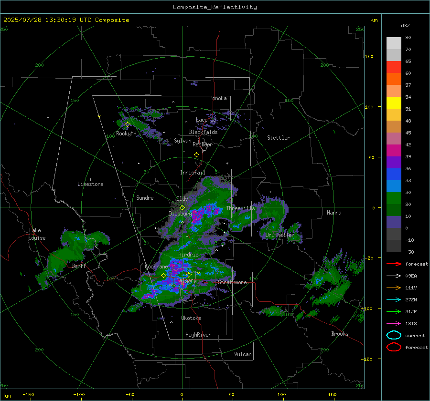The height and width of the screenshot is (401, 430).
Task: Click the white 09EA arrow in the legend
Action: click(x=394, y=276)
